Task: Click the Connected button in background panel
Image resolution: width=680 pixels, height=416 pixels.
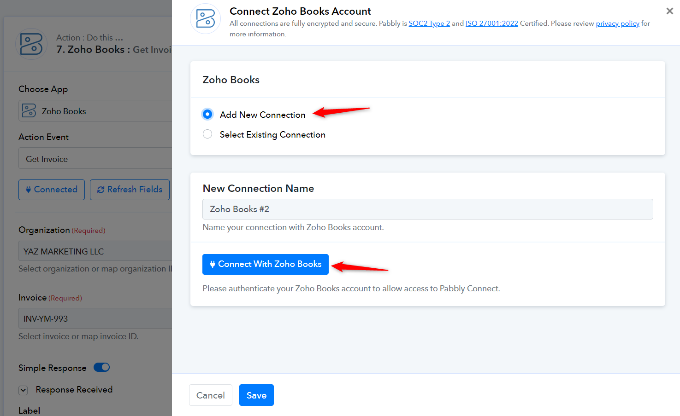Action: [x=52, y=190]
